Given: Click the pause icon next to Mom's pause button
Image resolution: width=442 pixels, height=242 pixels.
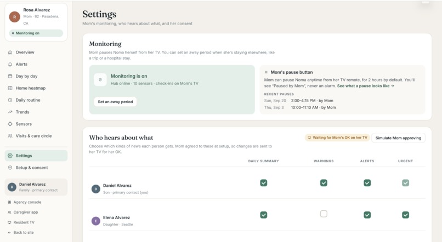Looking at the screenshot, I should (266, 72).
